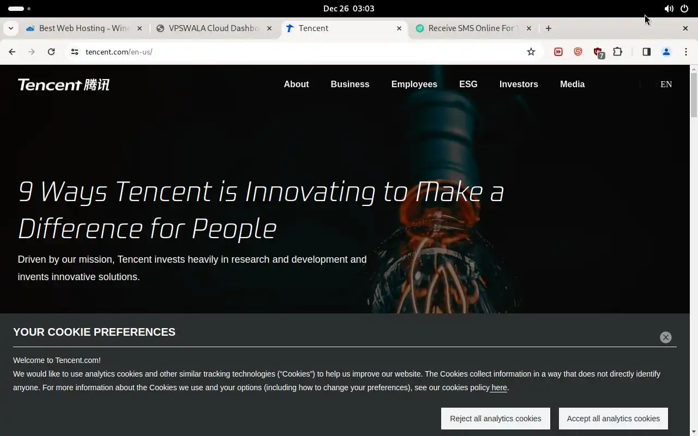Reload the Tencent page
Screen dimensions: 698x436
(x=51, y=52)
